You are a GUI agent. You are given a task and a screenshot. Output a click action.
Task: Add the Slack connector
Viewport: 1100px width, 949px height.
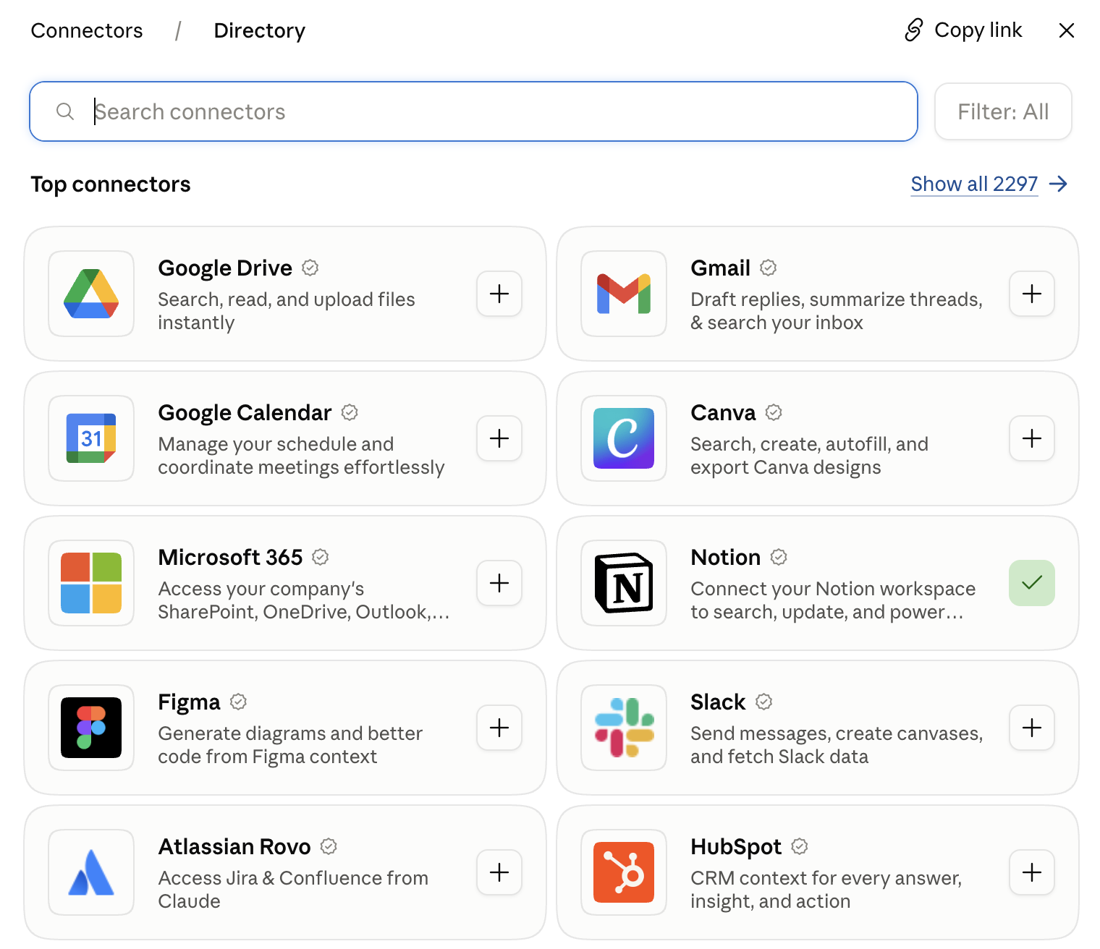[x=1032, y=728]
